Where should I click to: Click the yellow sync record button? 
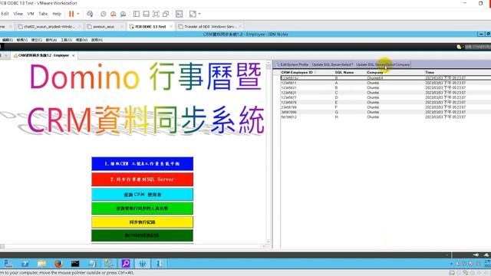(142, 222)
